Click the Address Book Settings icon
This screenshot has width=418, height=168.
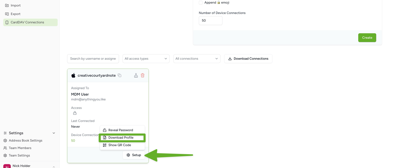5,140
